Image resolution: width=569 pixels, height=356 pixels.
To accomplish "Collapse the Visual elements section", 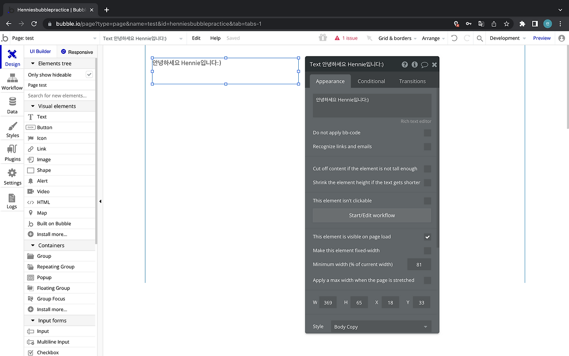I will tap(60, 106).
